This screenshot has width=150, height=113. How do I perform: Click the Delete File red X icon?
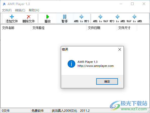(29, 17)
